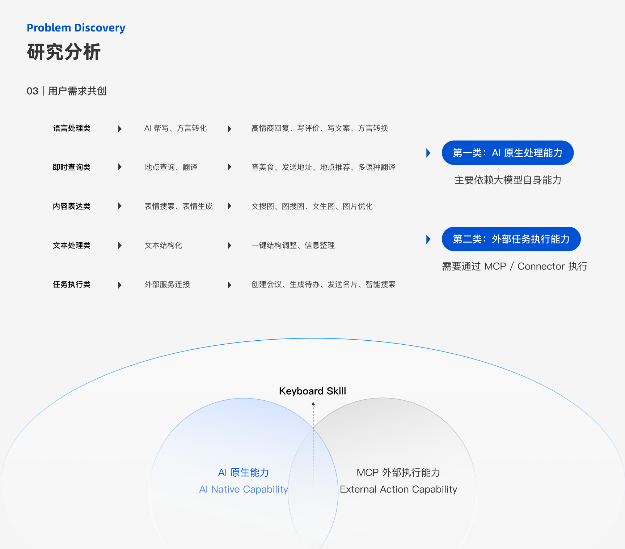Click the arrow after 语言处理类
Screen dimensions: 625x549
point(120,129)
